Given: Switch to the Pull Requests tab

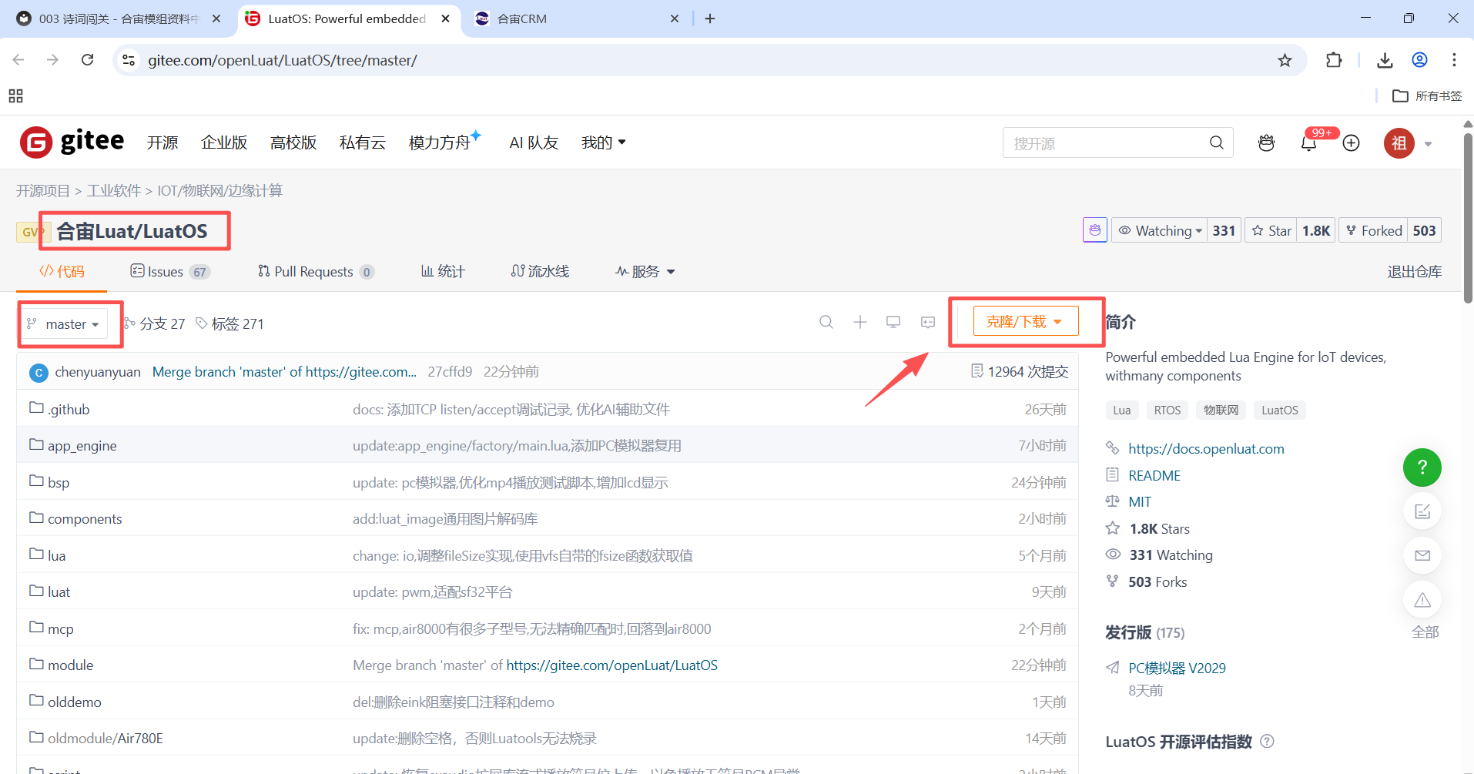Looking at the screenshot, I should coord(316,271).
